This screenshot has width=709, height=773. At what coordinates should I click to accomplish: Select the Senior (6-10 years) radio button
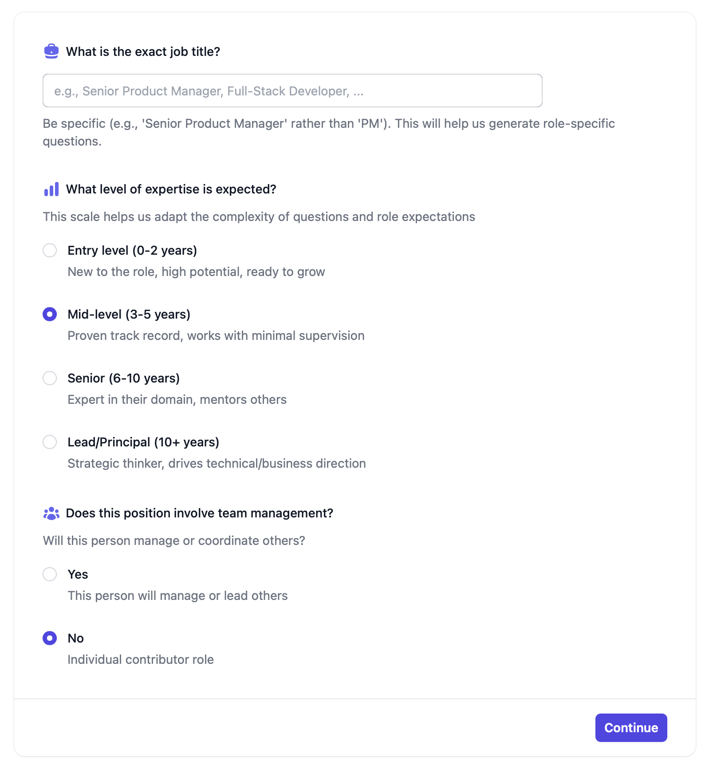coord(50,378)
